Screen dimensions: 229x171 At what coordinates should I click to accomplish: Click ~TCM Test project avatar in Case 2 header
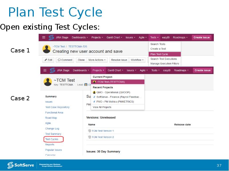48,82
